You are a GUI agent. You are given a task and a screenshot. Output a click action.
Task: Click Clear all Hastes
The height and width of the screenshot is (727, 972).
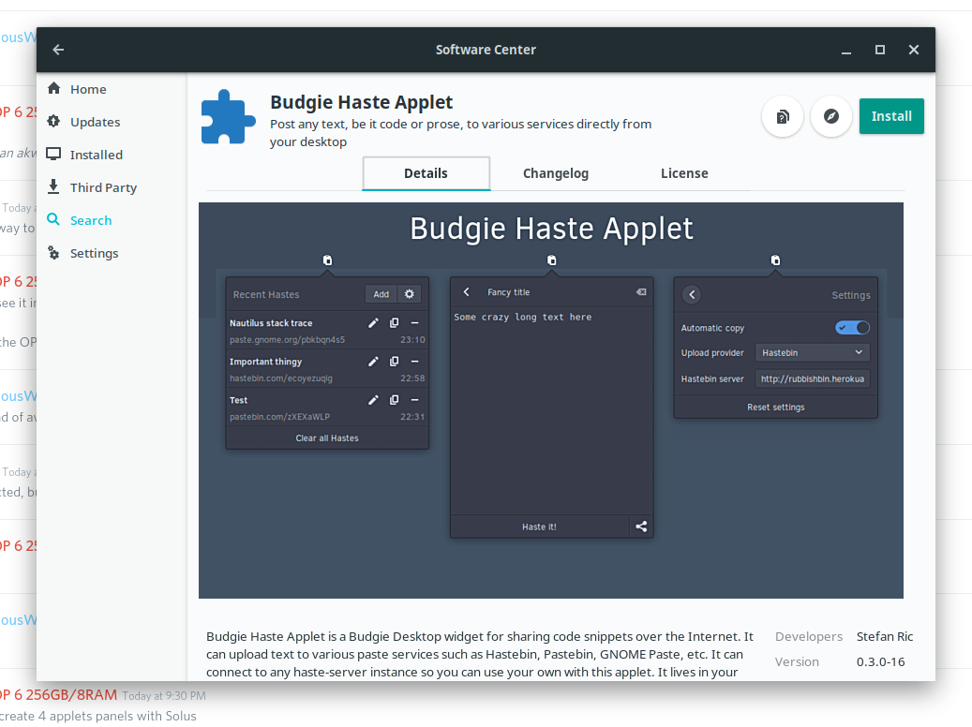point(327,438)
